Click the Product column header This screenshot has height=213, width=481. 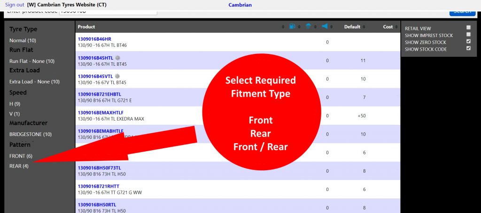point(86,27)
